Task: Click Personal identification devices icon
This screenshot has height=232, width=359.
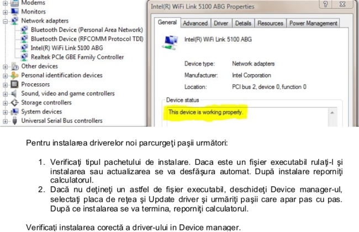Action: point(15,75)
